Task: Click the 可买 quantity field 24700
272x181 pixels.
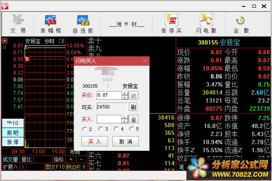Action: tap(112, 107)
